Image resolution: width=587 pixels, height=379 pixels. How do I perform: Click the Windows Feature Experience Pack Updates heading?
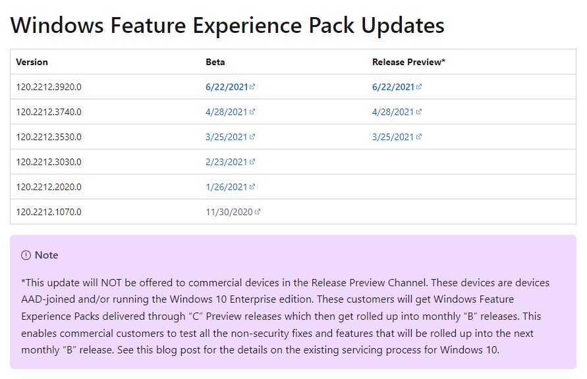tap(227, 25)
